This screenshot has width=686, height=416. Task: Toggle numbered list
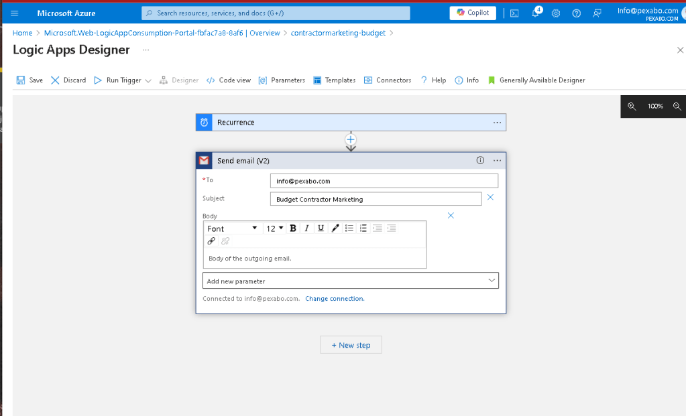coord(363,228)
